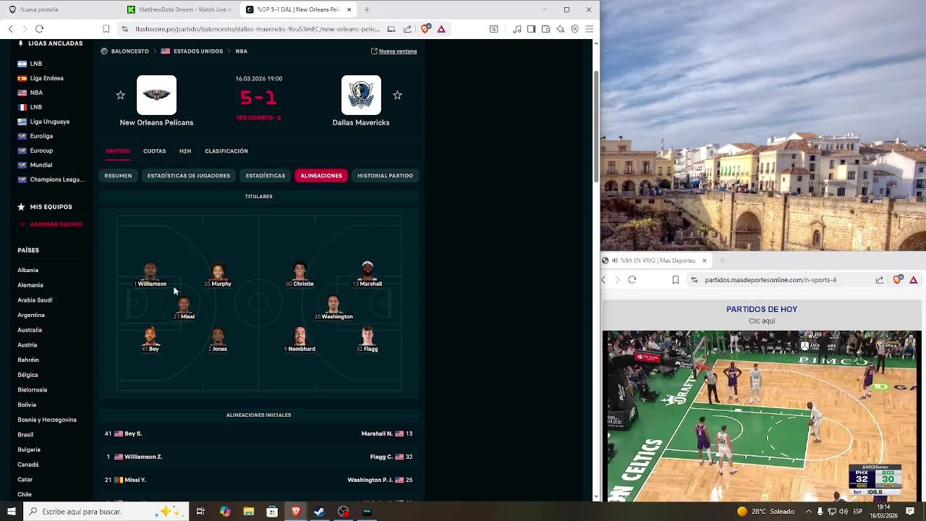Click the PARTIDOS DE HOY link
926x521 pixels.
(762, 309)
